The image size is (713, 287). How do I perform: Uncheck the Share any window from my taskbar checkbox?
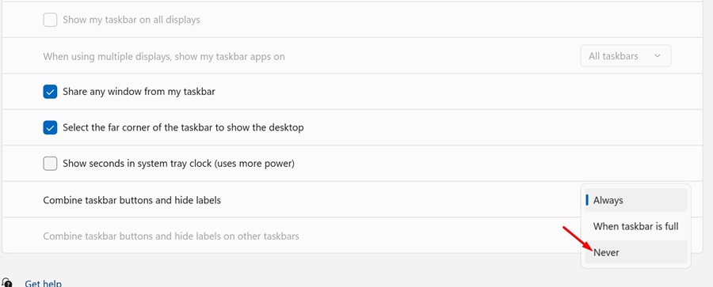[x=50, y=92]
